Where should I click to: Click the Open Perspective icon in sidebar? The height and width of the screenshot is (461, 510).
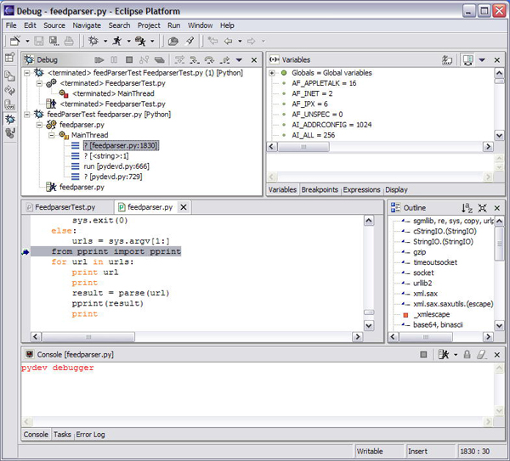click(9, 58)
